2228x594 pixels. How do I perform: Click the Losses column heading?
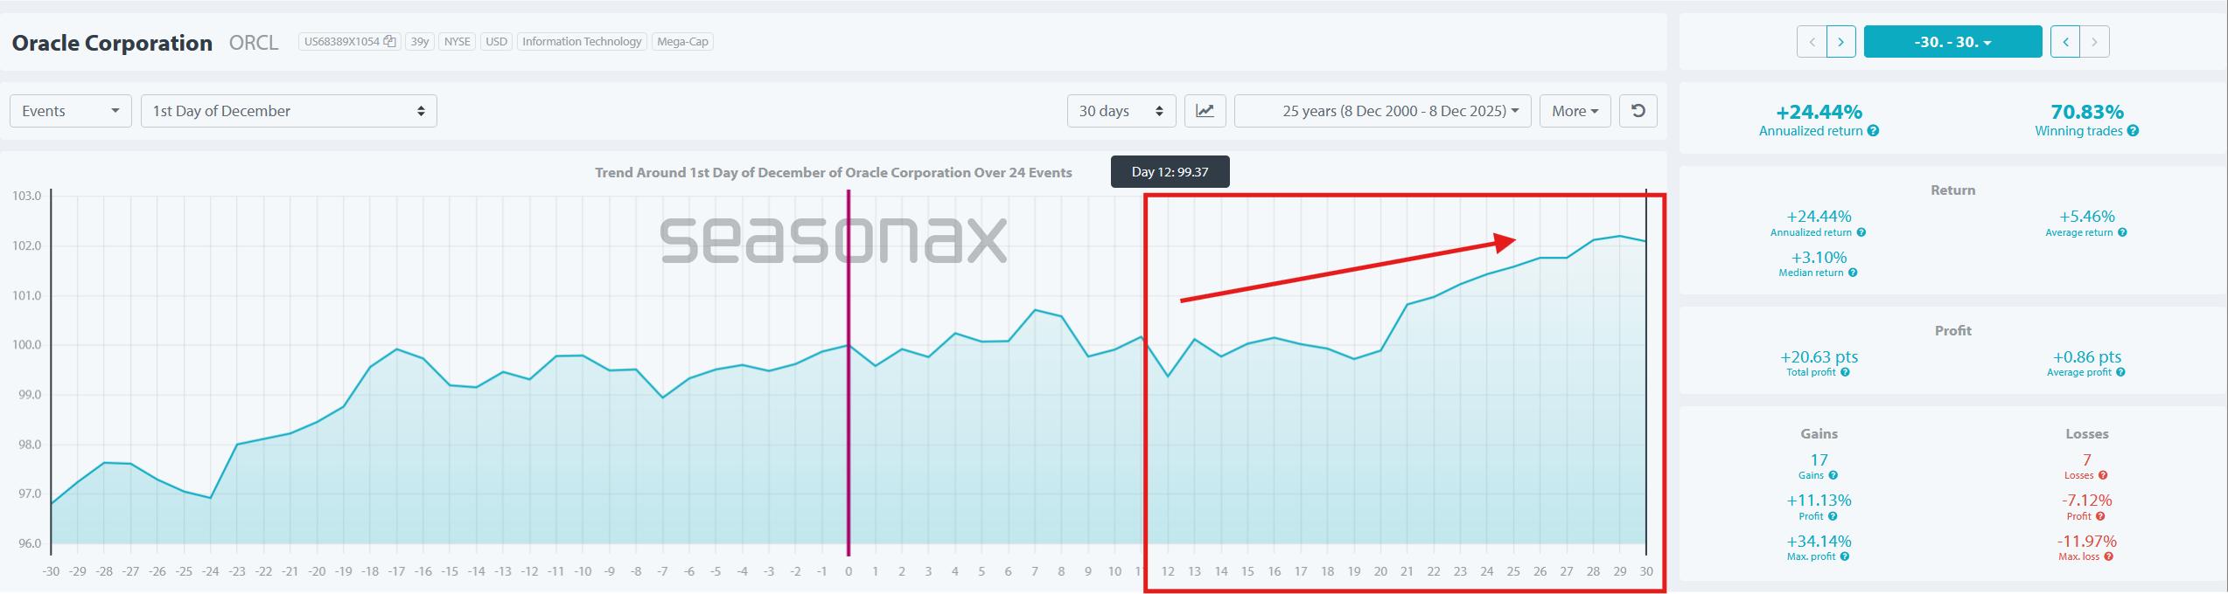click(x=2086, y=434)
